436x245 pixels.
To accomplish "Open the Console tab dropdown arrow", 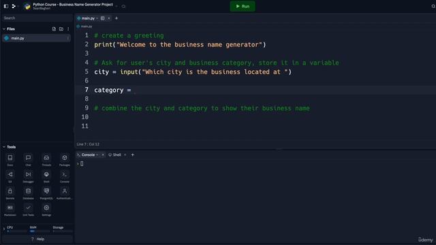I will [x=97, y=154].
